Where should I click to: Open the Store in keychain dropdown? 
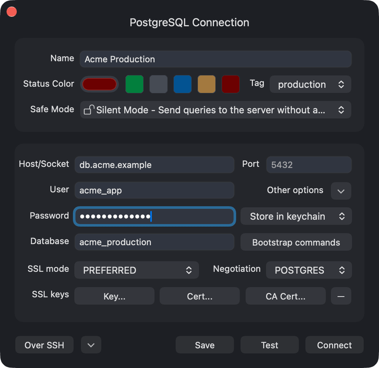[x=296, y=216]
